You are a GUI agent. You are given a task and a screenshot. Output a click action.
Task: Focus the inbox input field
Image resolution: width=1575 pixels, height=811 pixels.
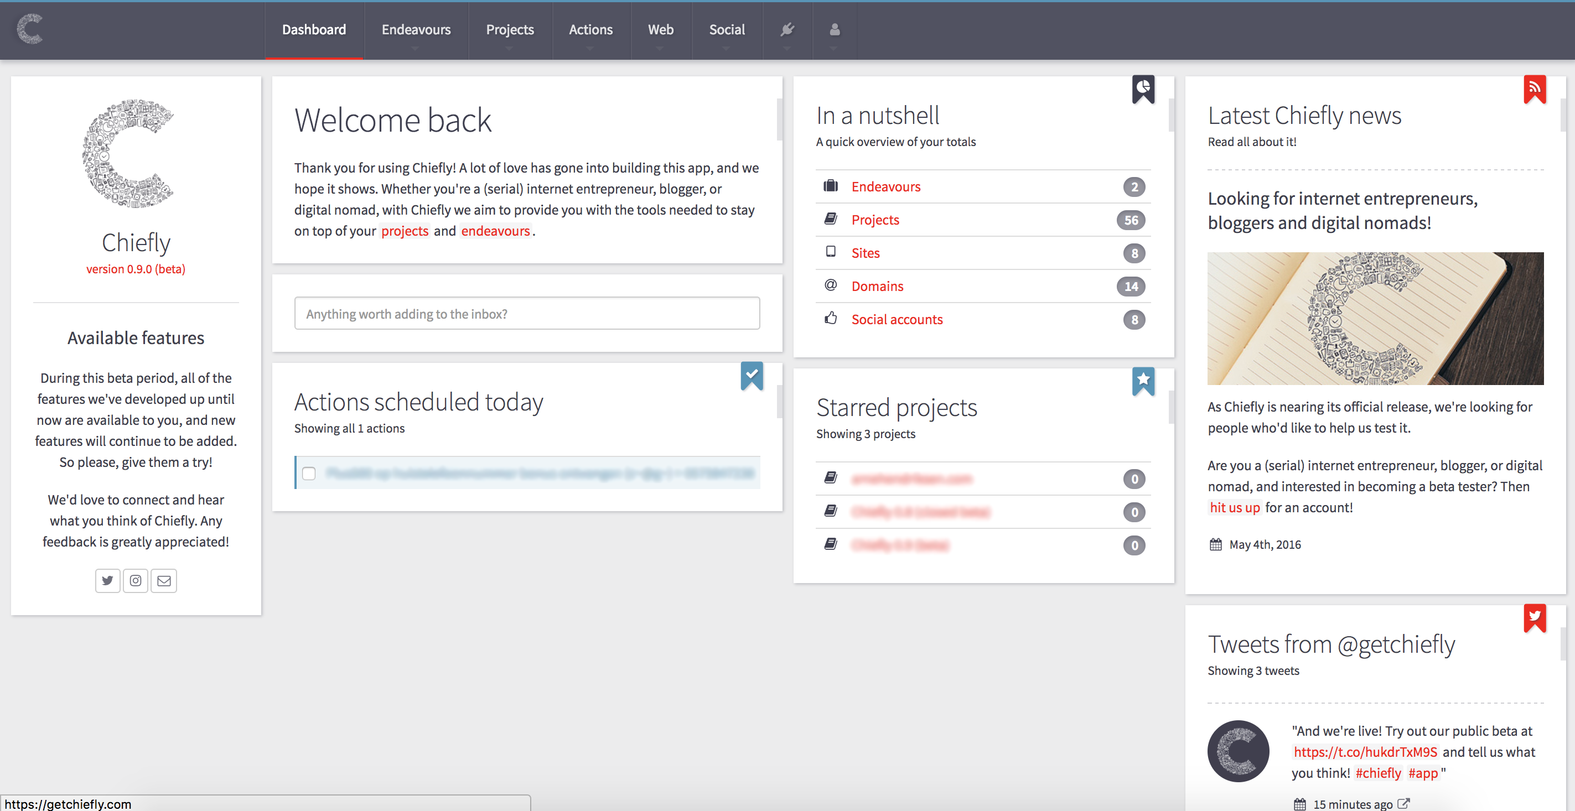point(526,313)
